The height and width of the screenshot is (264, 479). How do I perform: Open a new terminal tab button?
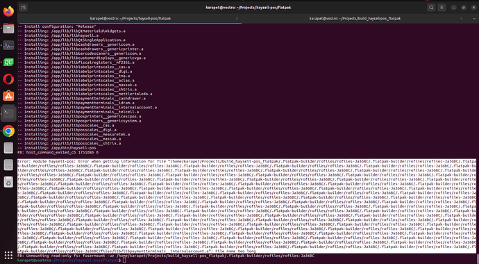[23, 8]
